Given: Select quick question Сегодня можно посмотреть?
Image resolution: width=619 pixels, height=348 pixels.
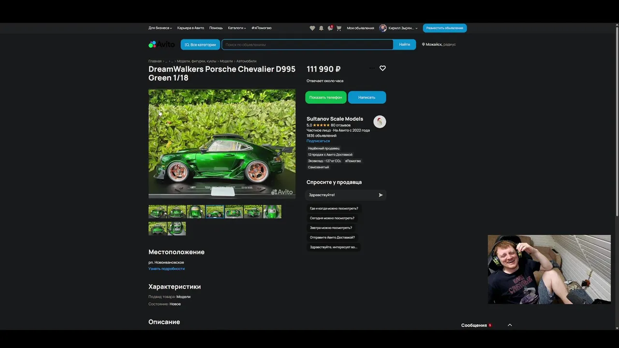Looking at the screenshot, I should tap(332, 218).
